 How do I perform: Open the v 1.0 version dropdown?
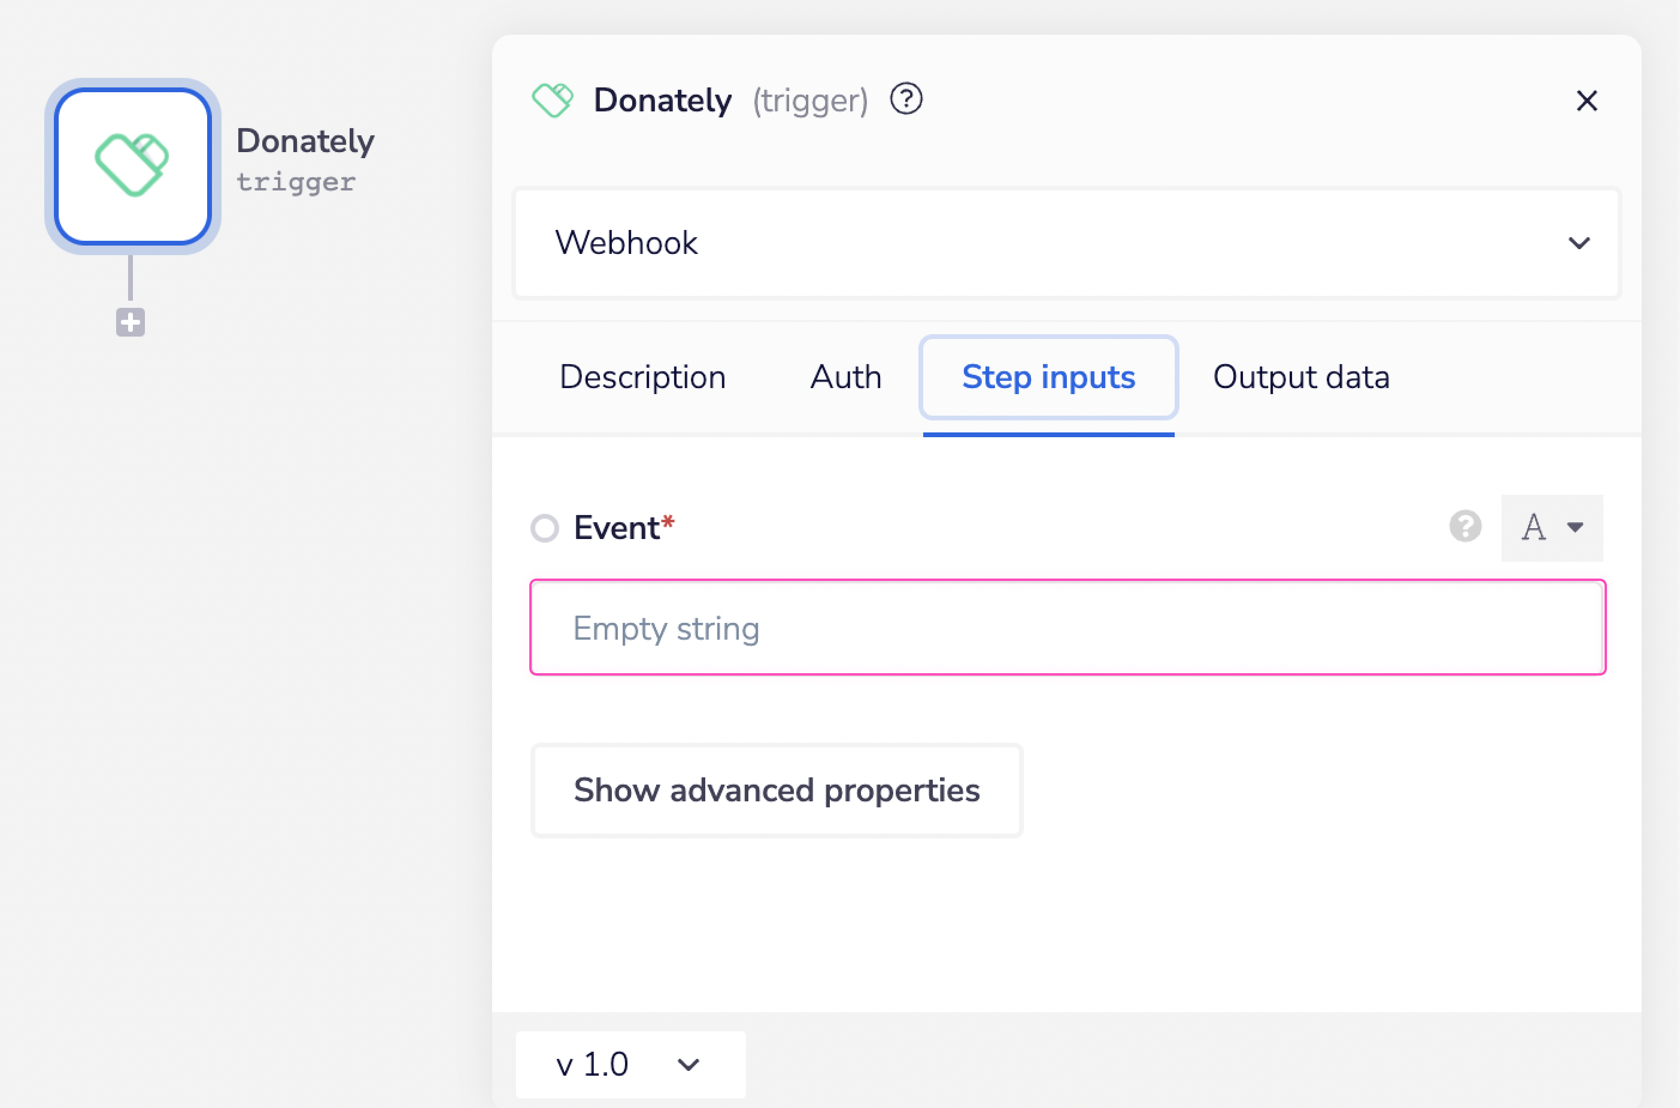click(x=630, y=1064)
